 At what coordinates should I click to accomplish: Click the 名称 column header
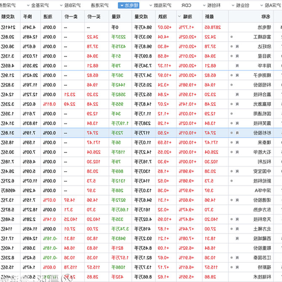pyautogui.click(x=266, y=17)
